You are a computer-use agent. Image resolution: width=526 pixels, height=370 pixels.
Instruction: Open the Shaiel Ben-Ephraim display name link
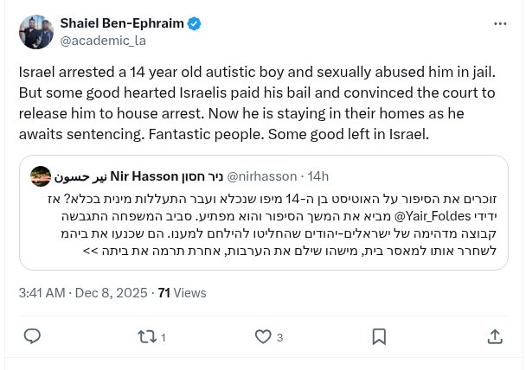click(122, 23)
